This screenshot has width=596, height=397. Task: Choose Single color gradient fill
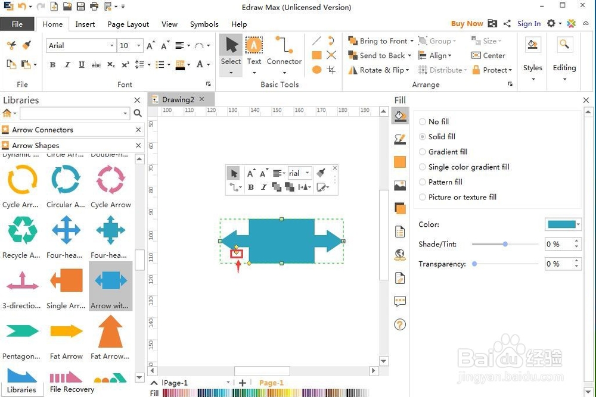(x=464, y=167)
